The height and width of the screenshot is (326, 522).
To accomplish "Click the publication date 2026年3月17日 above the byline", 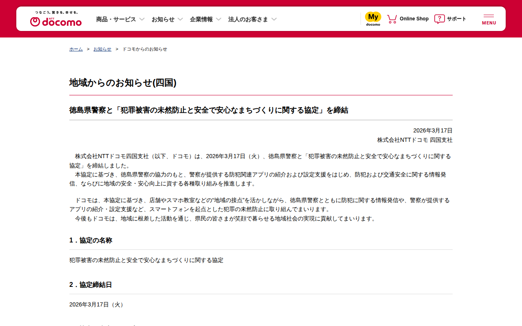I will [433, 130].
